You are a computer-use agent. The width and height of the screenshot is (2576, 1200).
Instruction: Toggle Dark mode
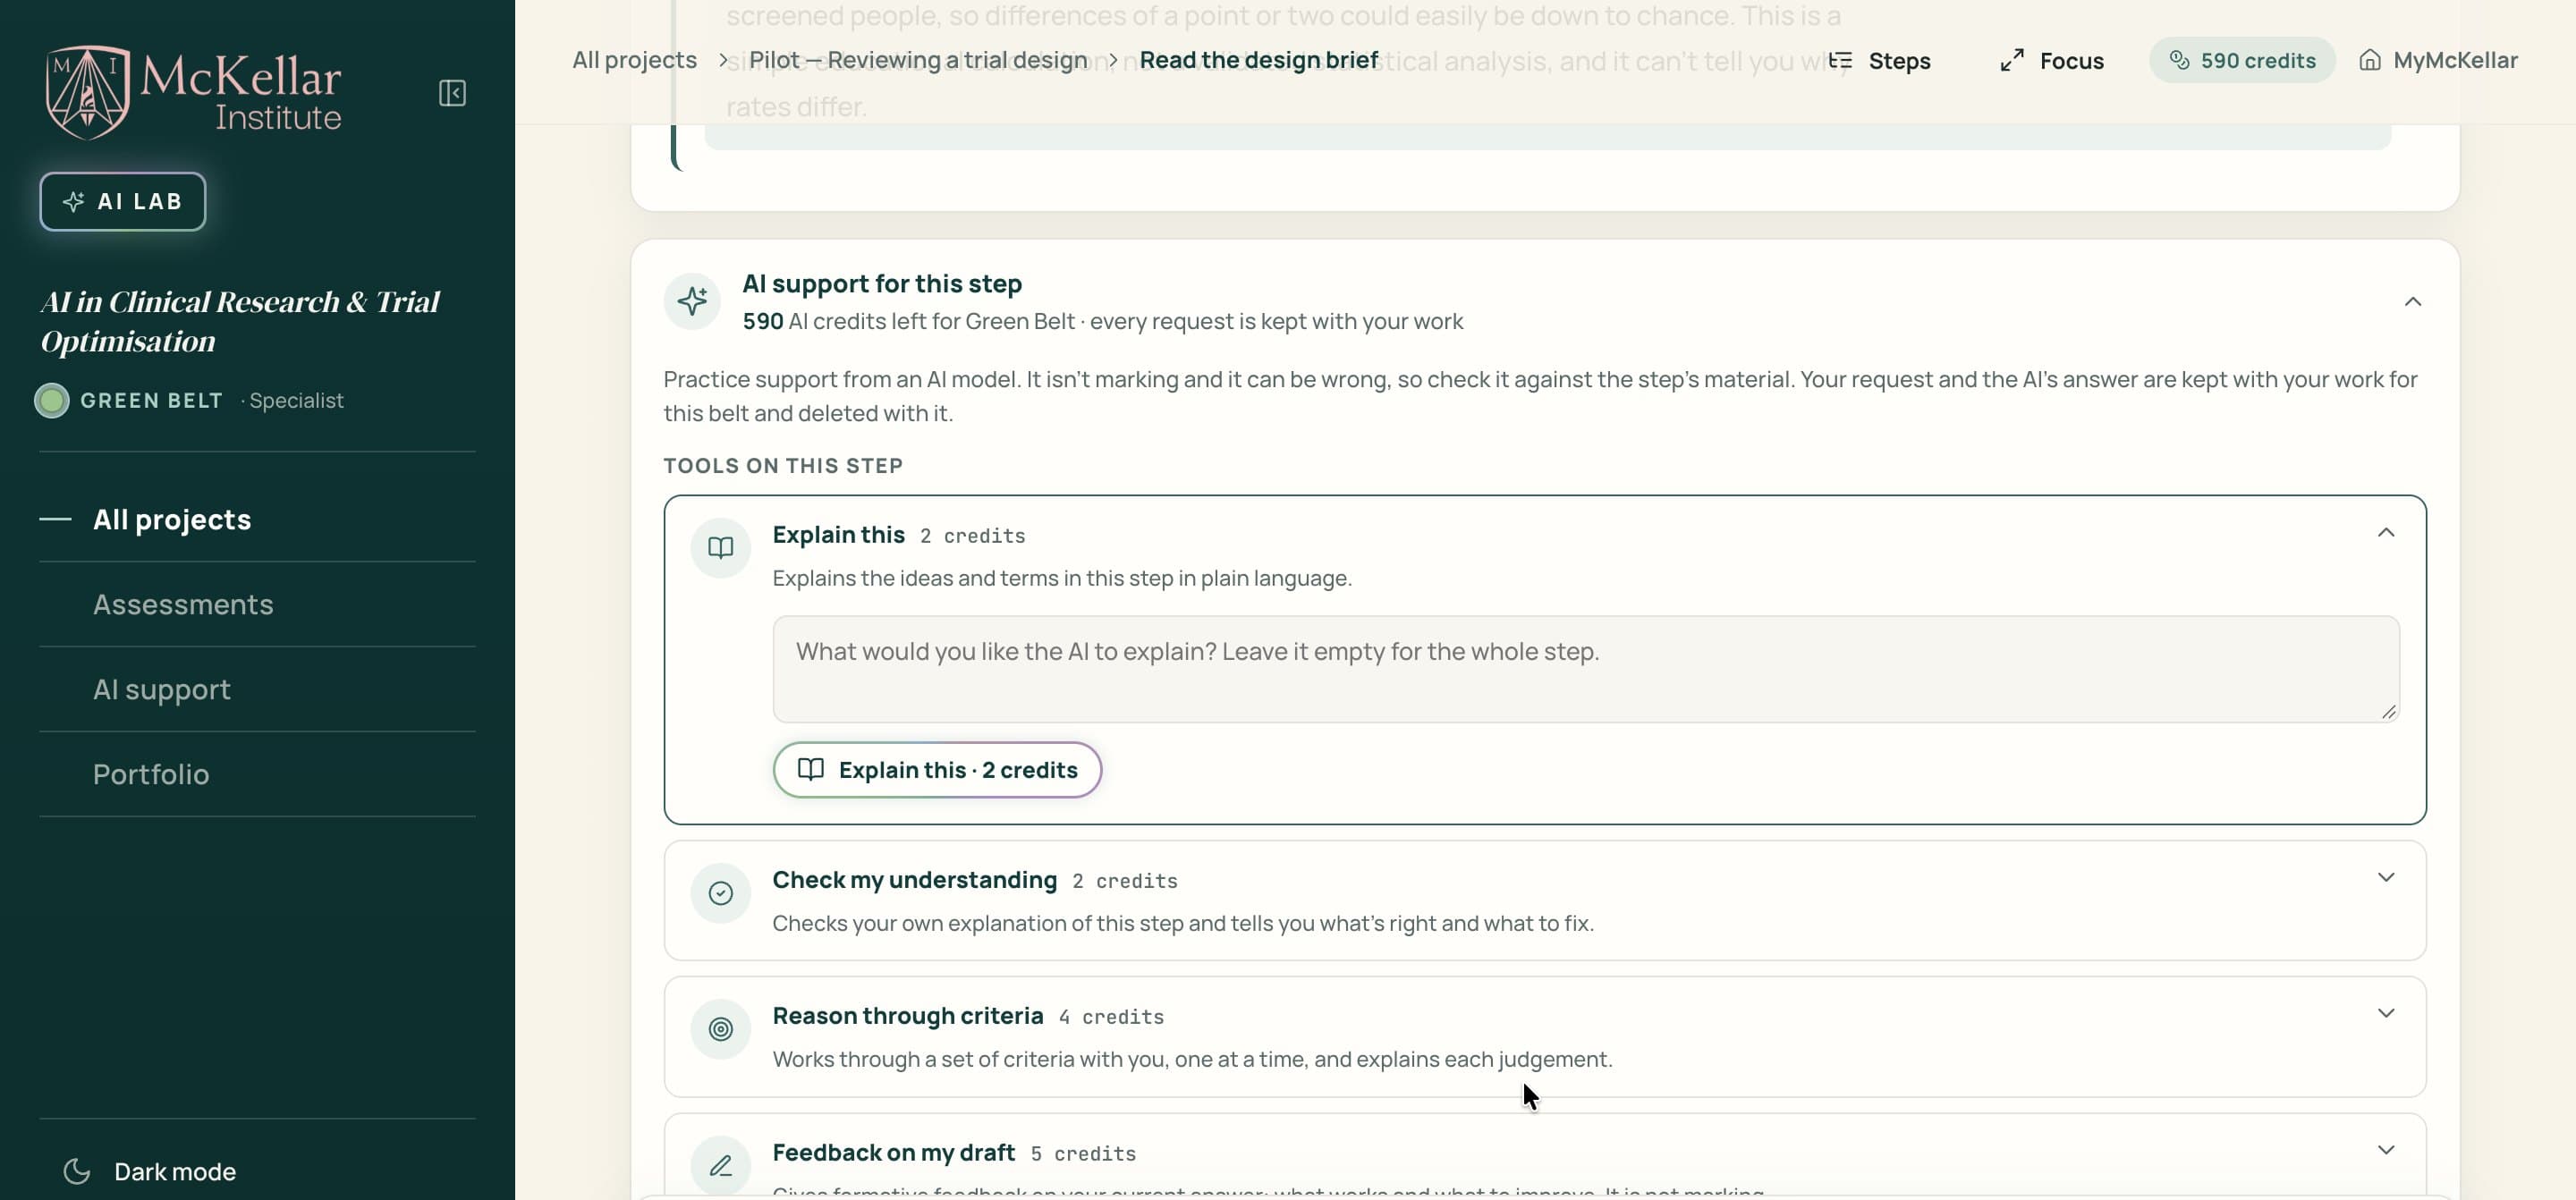150,1171
